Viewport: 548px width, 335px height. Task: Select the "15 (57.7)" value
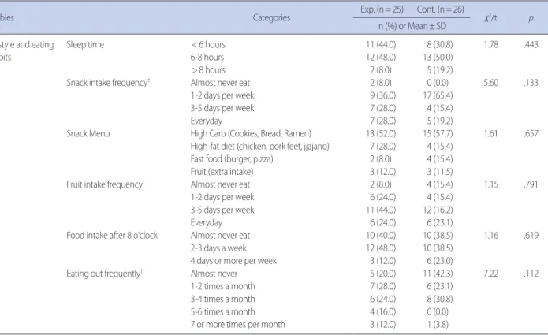[x=438, y=134]
